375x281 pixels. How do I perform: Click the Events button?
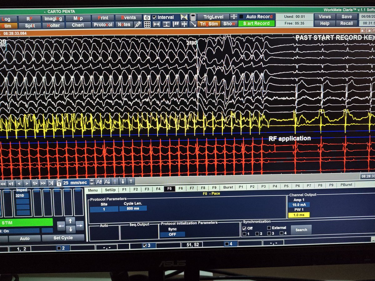(128, 17)
